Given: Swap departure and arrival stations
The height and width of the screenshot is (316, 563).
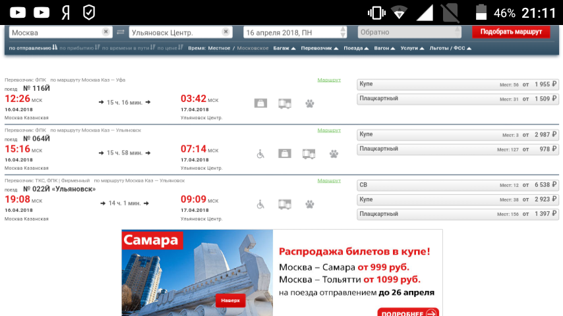Looking at the screenshot, I should [121, 32].
